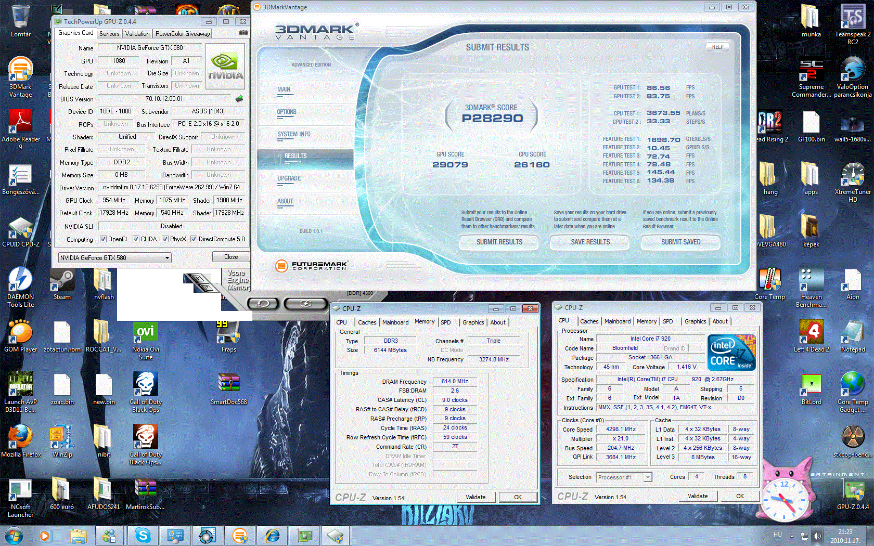
Task: Click the taskbar clock showing 21:23
Action: (845, 536)
